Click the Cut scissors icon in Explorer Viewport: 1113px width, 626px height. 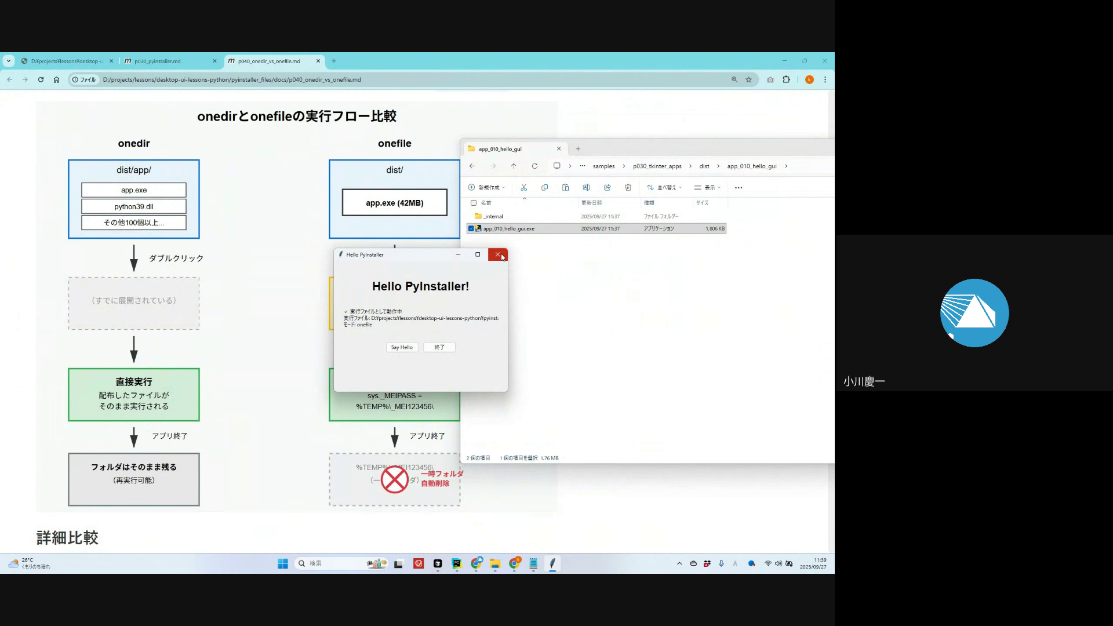coord(523,187)
